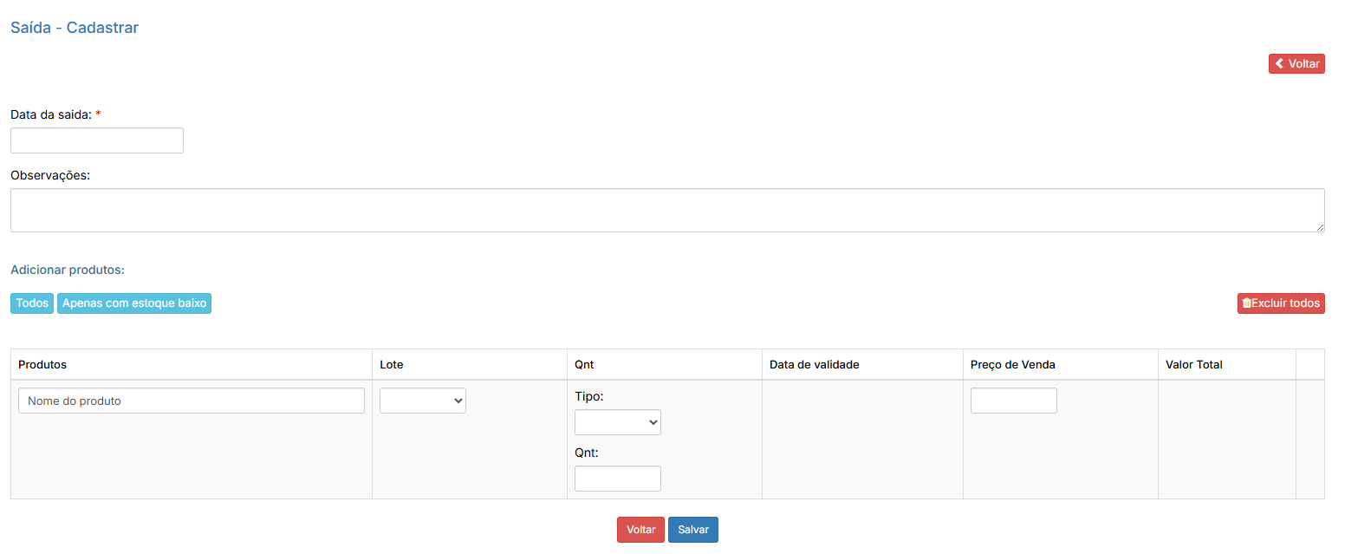Expand the Tipo dropdown
The width and height of the screenshot is (1345, 554).
click(x=618, y=422)
